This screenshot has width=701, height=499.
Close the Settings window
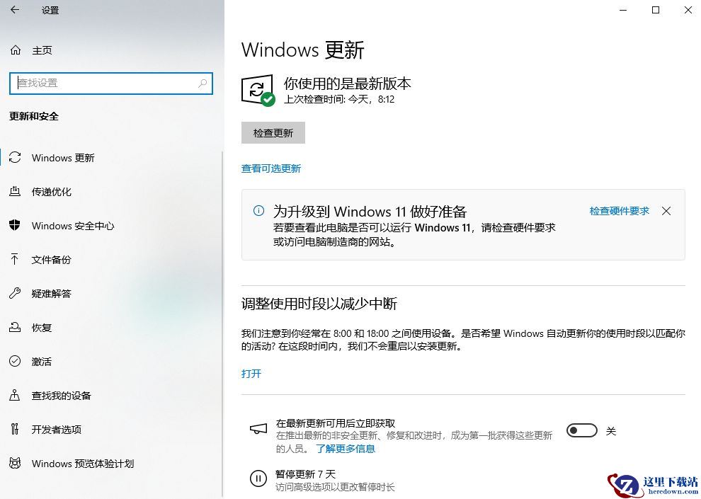688,10
